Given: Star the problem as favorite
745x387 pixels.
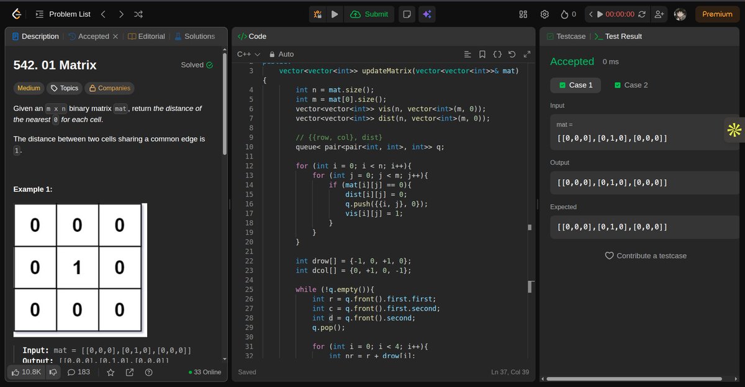Looking at the screenshot, I should click(110, 372).
